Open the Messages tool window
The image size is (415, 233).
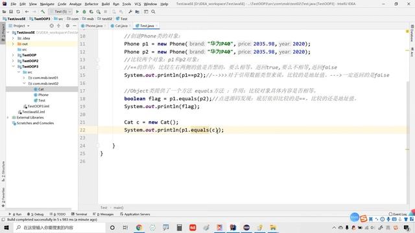103,214
